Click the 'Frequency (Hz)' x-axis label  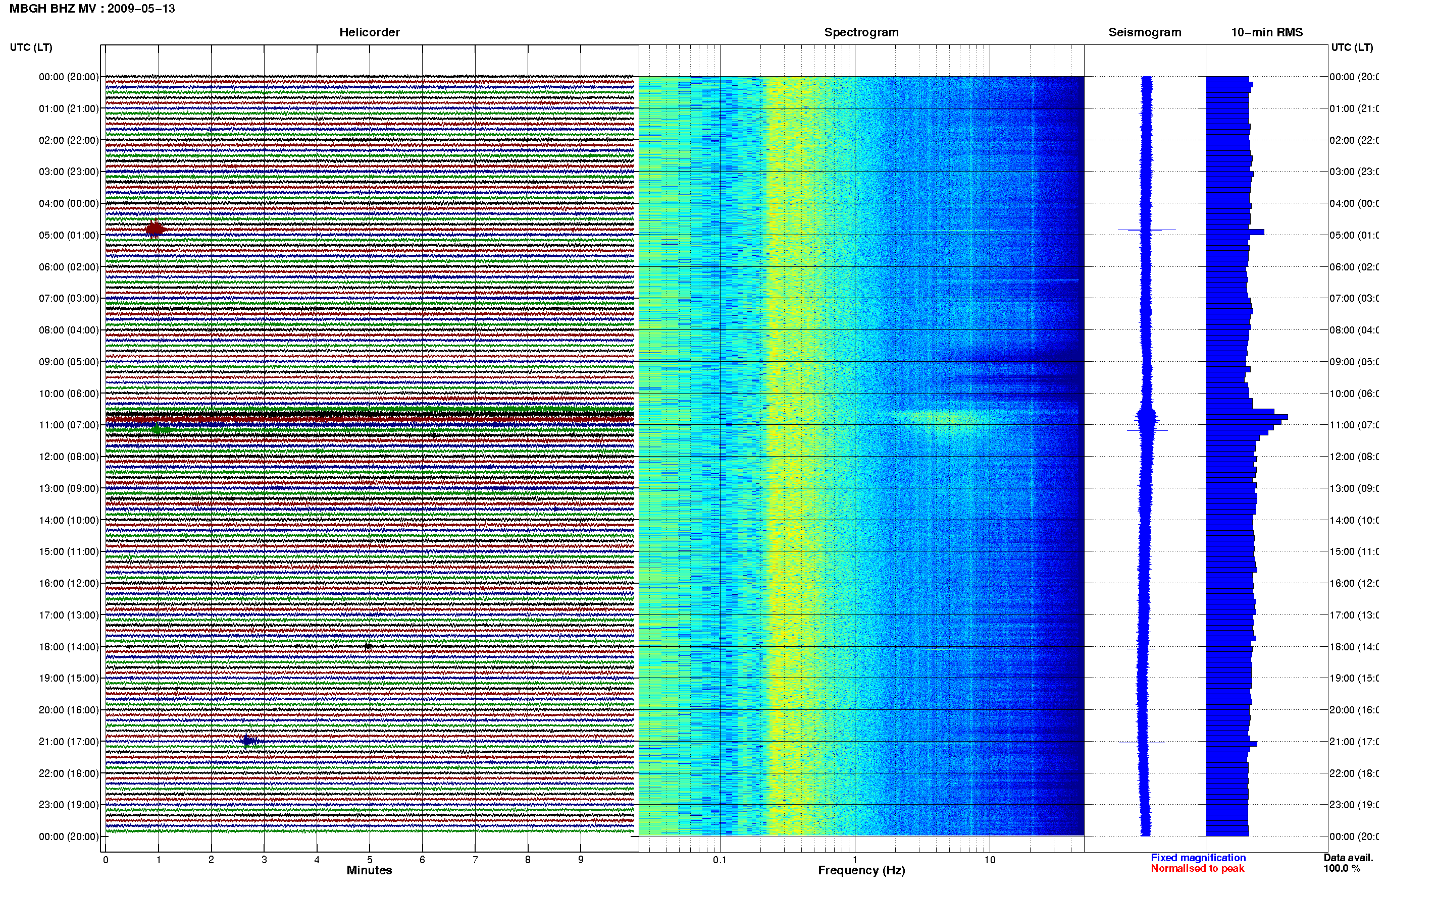[x=861, y=870]
